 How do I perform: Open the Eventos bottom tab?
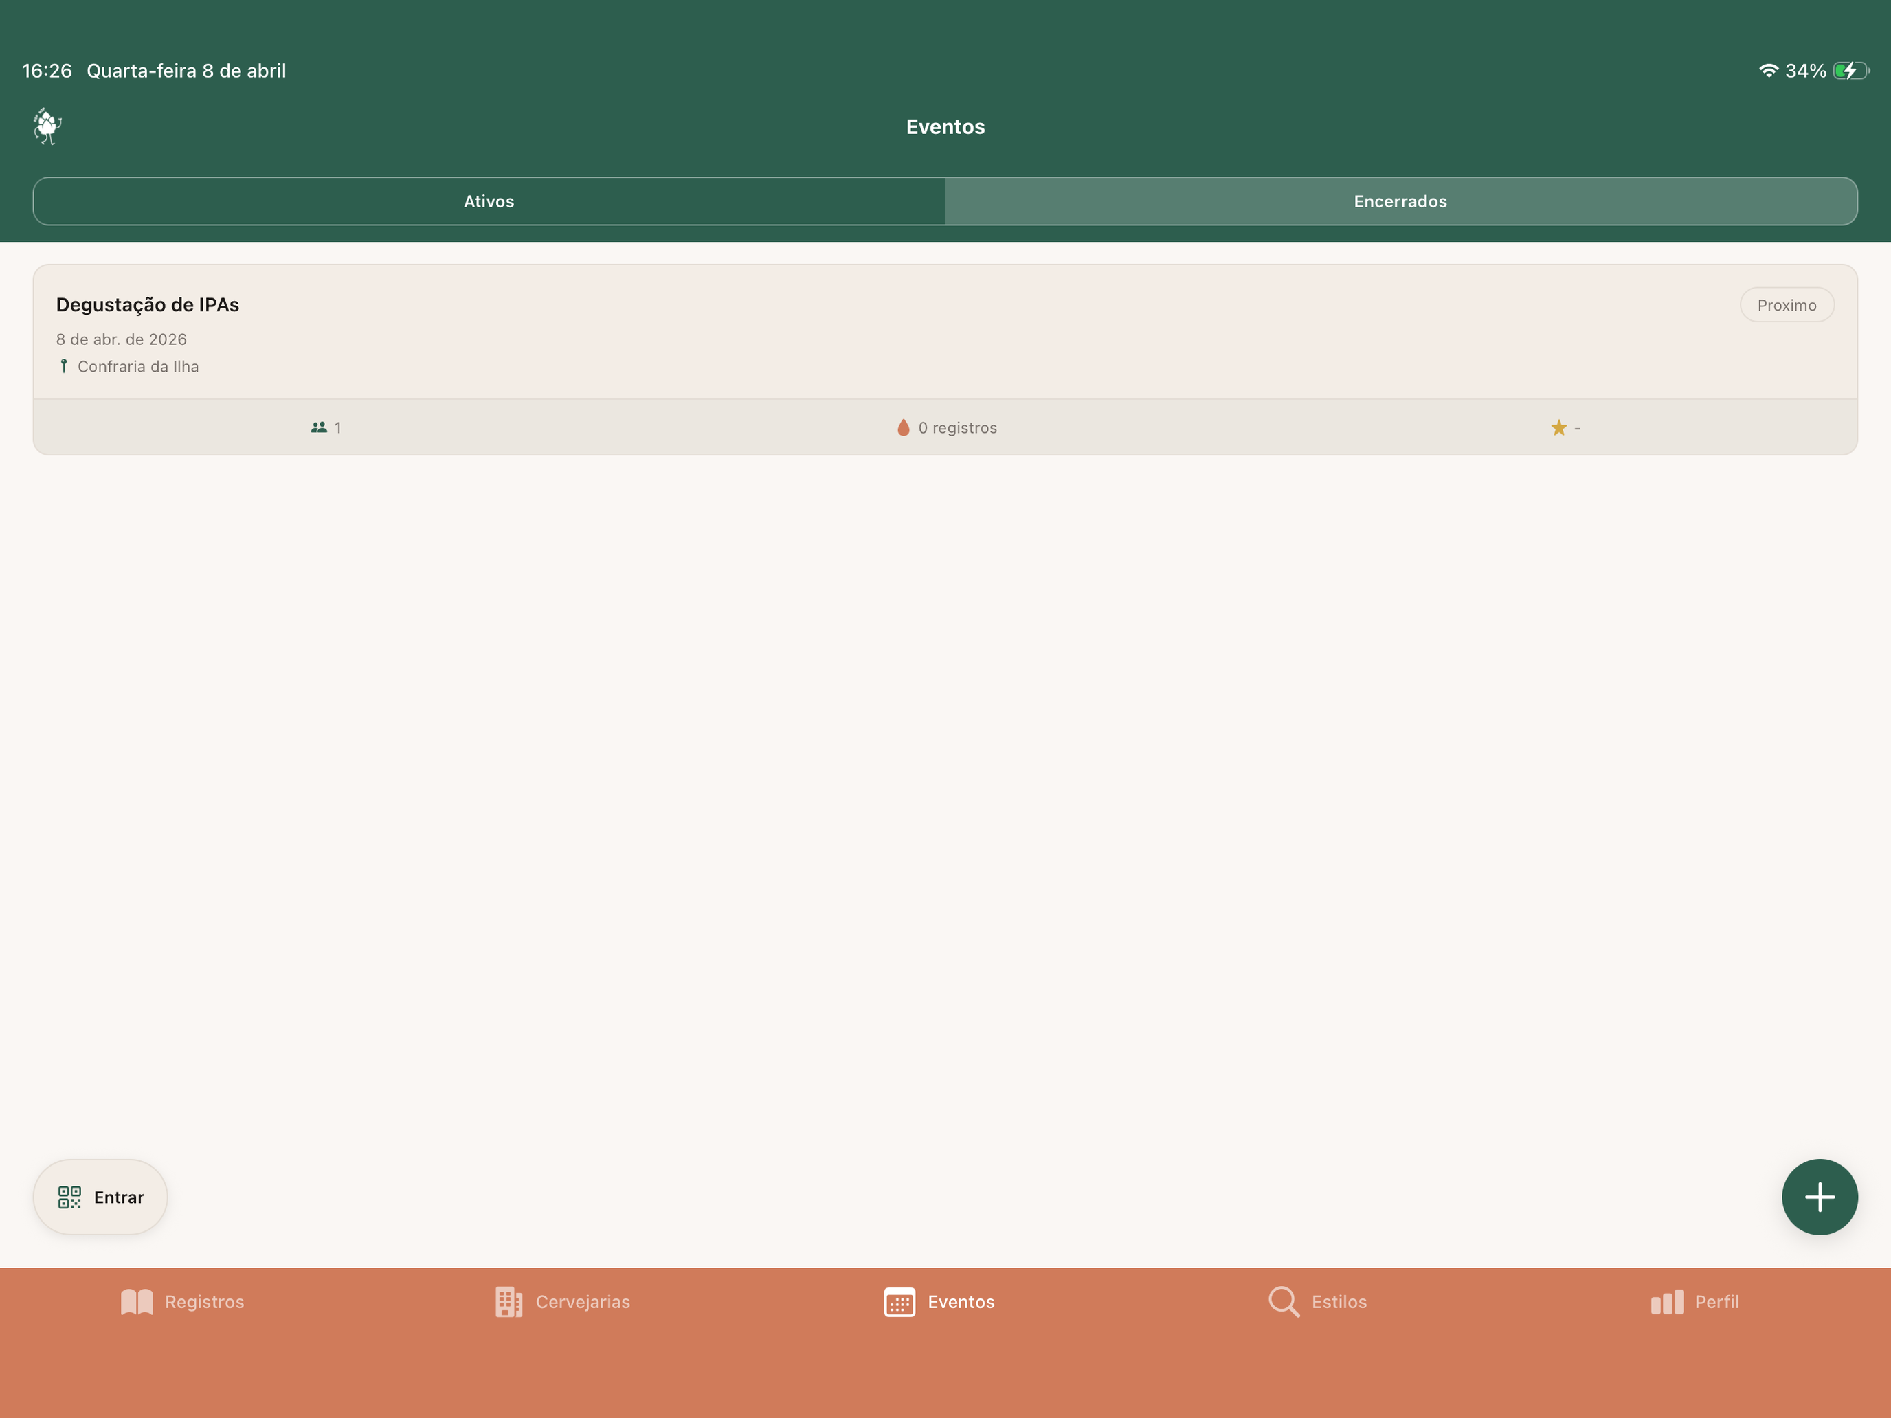pos(939,1302)
